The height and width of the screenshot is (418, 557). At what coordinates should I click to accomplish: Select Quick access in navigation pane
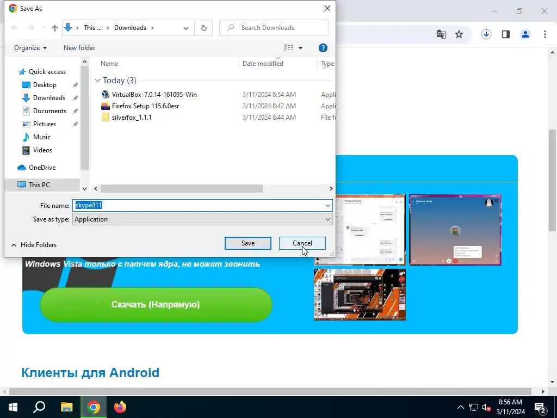pos(42,72)
